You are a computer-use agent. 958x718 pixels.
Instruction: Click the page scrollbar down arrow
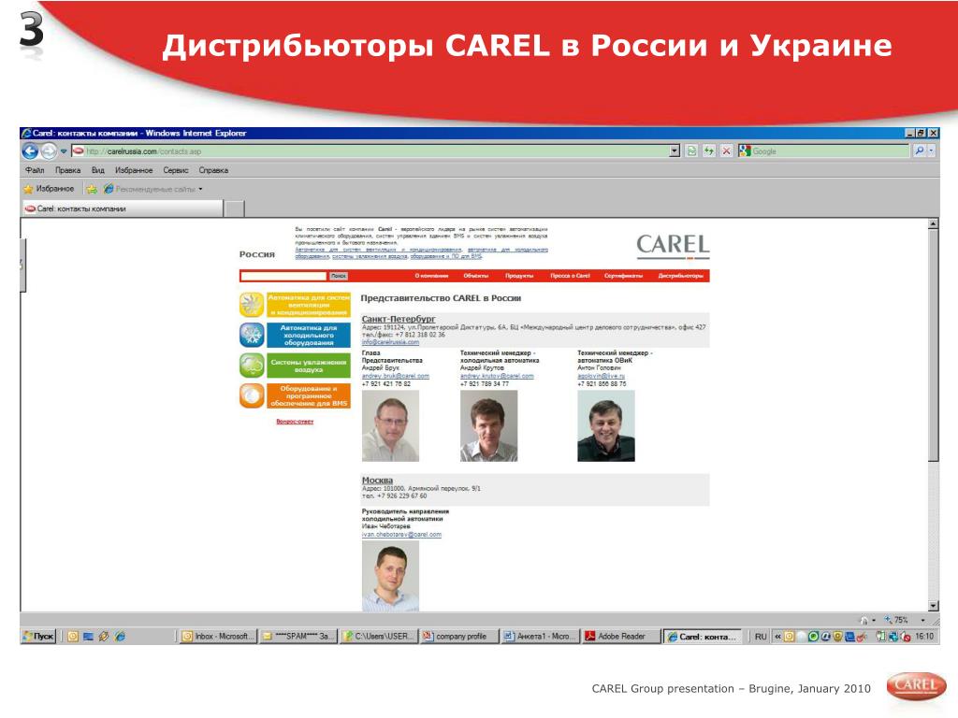933,606
